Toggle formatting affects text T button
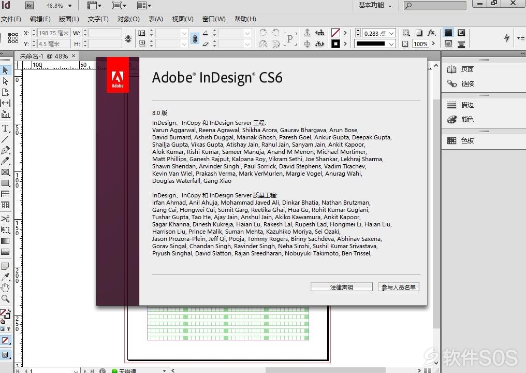The image size is (526, 373). [x=8, y=329]
